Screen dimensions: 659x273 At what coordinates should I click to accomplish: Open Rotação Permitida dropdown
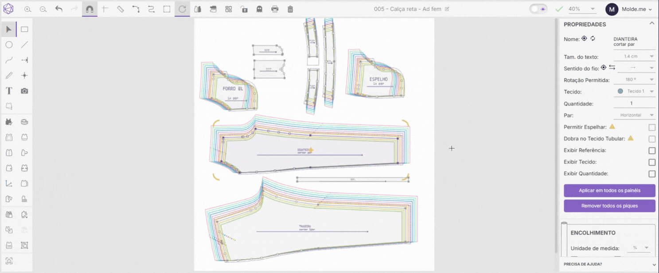pyautogui.click(x=634, y=80)
